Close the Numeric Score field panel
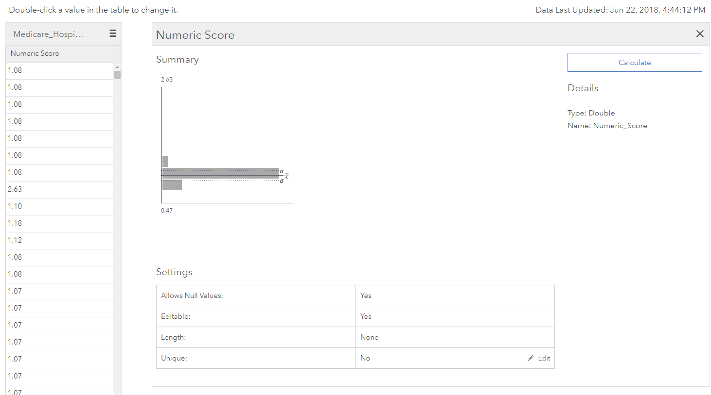This screenshot has height=395, width=711. 700,33
